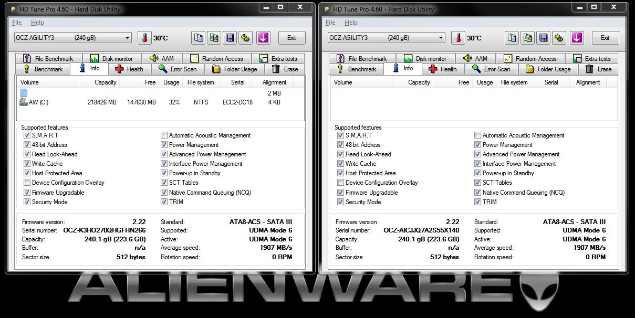Copy screenshot to clipboard in right window

coord(527,38)
